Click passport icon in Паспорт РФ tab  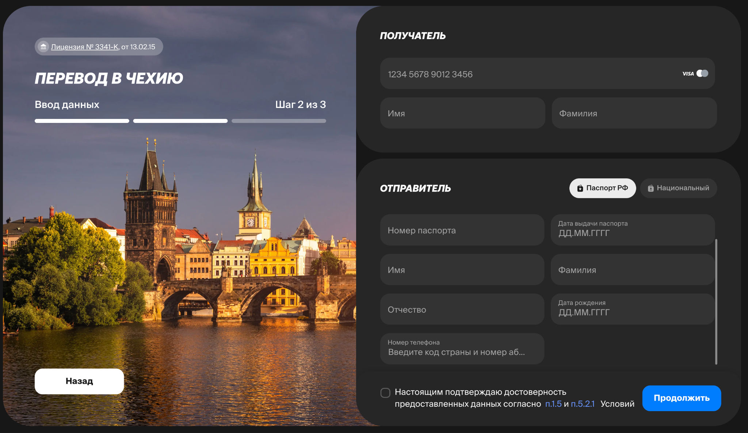(580, 188)
